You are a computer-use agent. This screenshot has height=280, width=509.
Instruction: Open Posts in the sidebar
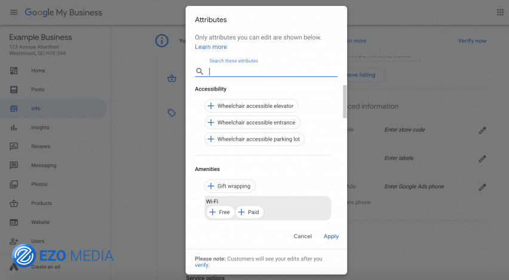pyautogui.click(x=38, y=89)
